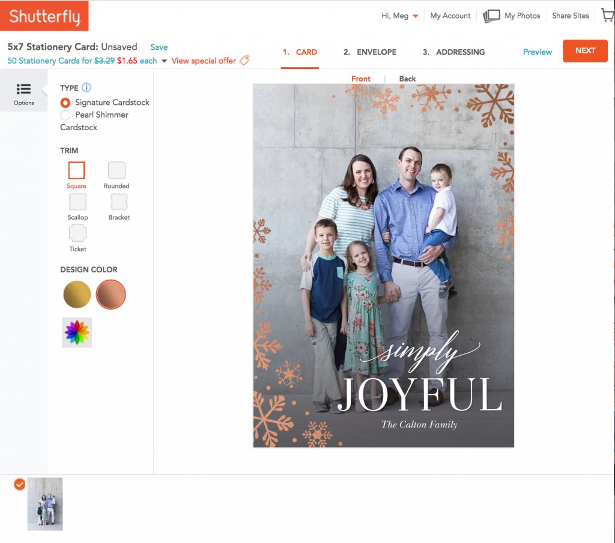Choose the Rounded trim option
The width and height of the screenshot is (615, 543).
(x=116, y=170)
